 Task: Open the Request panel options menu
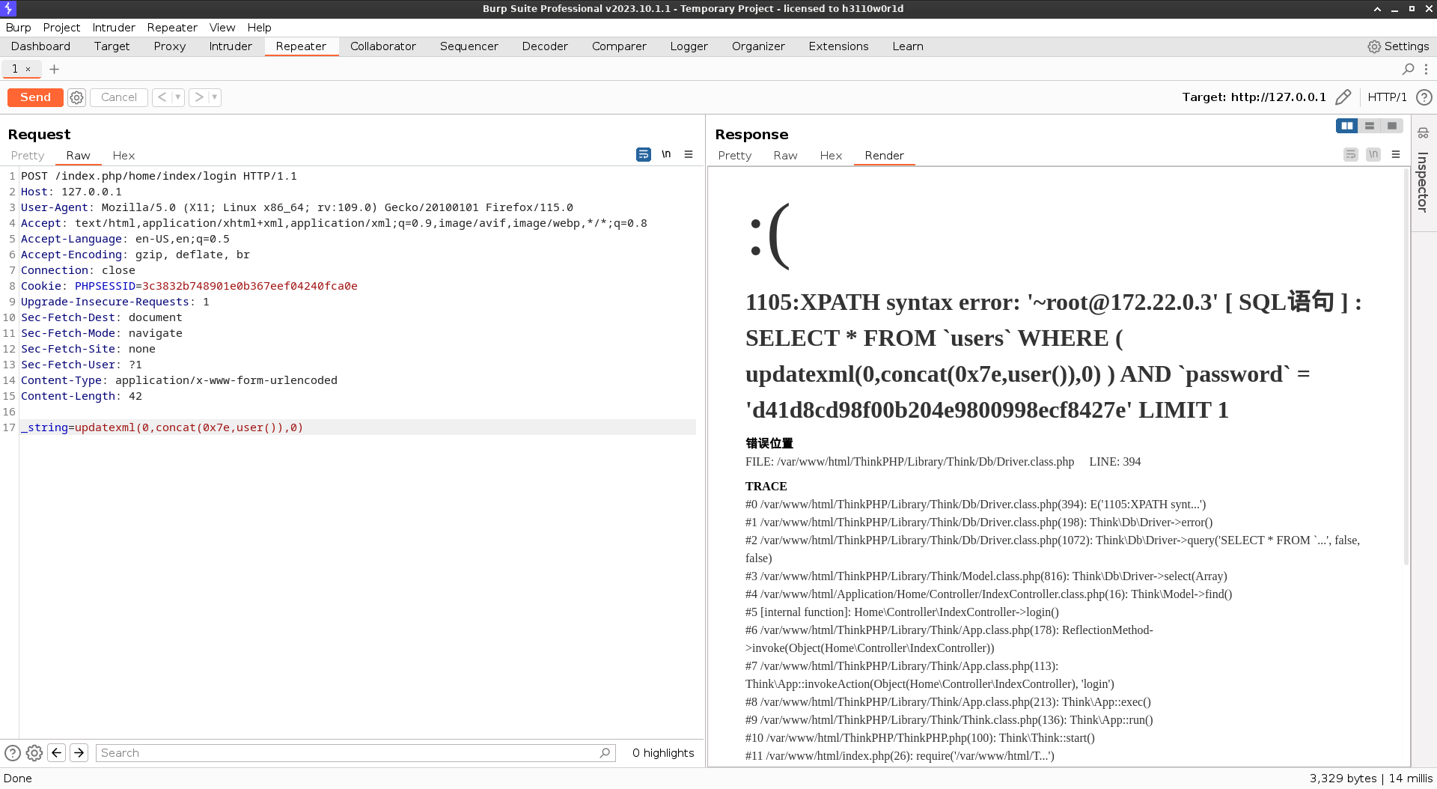pyautogui.click(x=689, y=154)
